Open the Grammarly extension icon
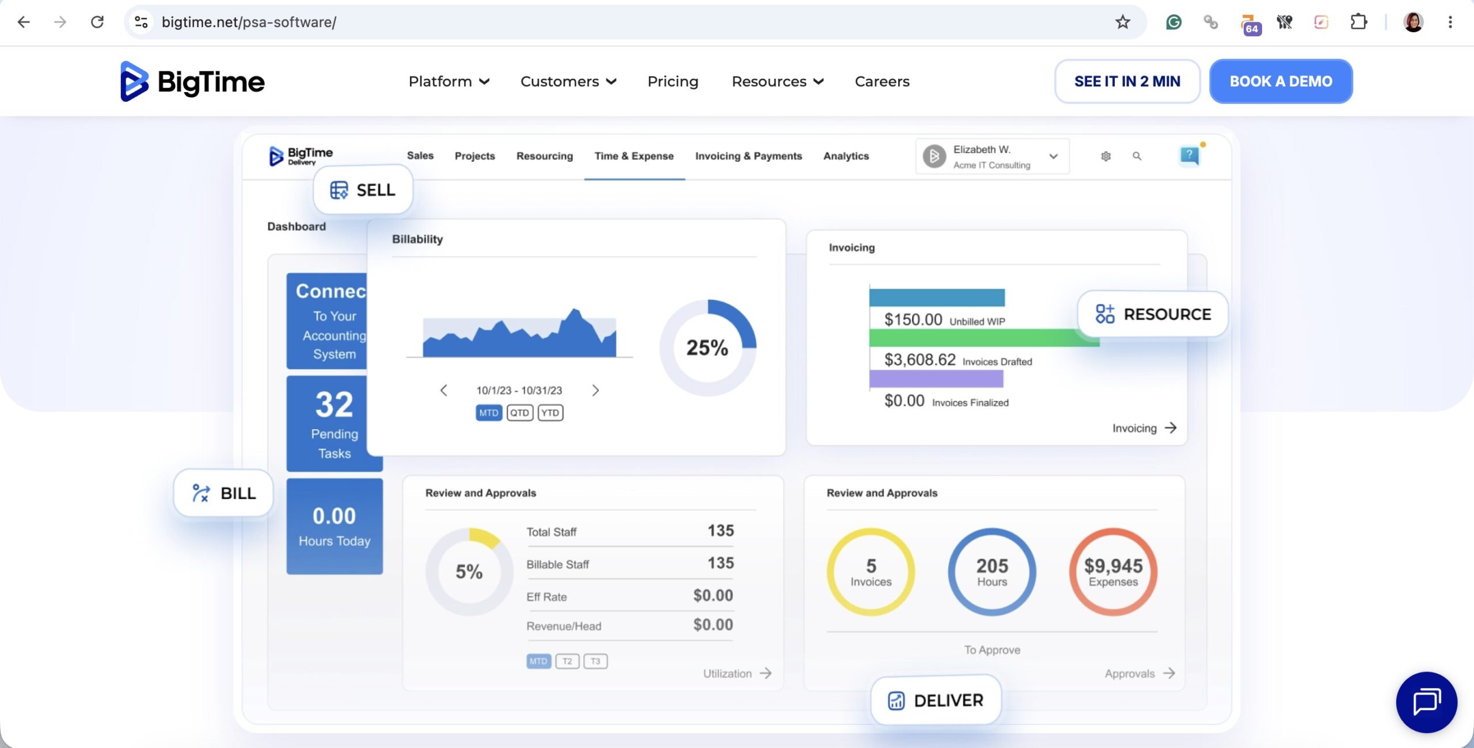 [1173, 22]
